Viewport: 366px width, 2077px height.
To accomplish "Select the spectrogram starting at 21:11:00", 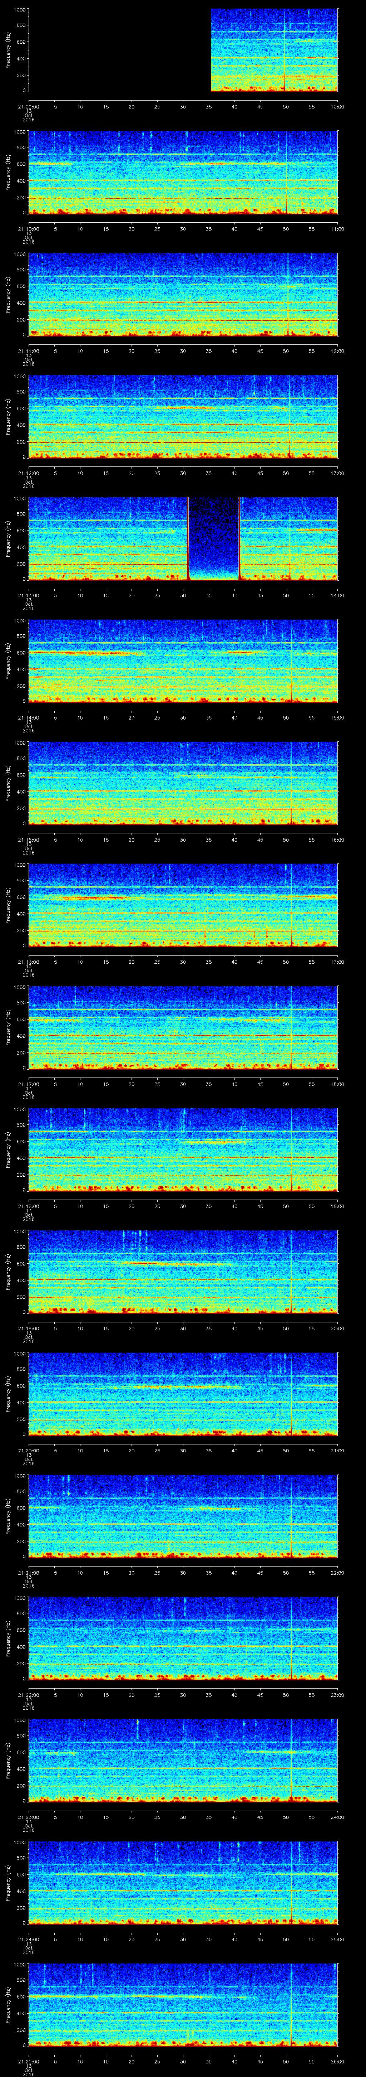I will pyautogui.click(x=183, y=294).
